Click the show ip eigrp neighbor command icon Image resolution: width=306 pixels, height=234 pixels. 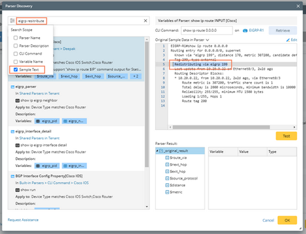(x=18, y=101)
